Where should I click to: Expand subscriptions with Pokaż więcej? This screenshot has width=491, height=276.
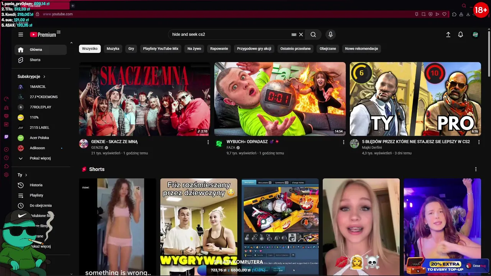tap(41, 158)
